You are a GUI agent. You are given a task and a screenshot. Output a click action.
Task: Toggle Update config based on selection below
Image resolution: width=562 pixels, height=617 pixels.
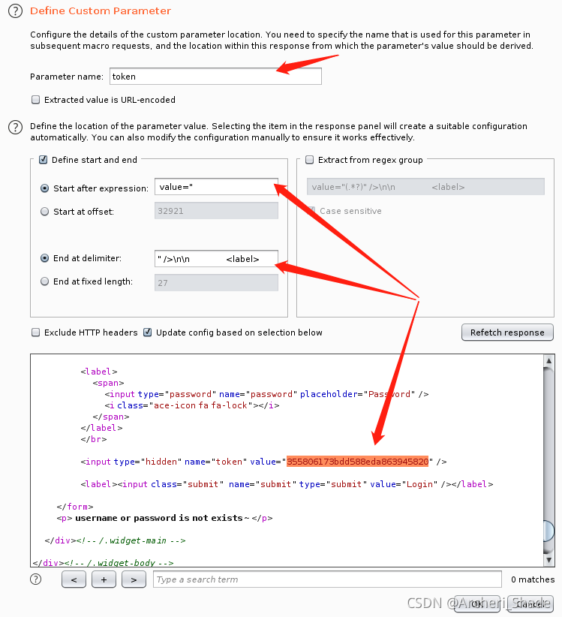pyautogui.click(x=148, y=333)
